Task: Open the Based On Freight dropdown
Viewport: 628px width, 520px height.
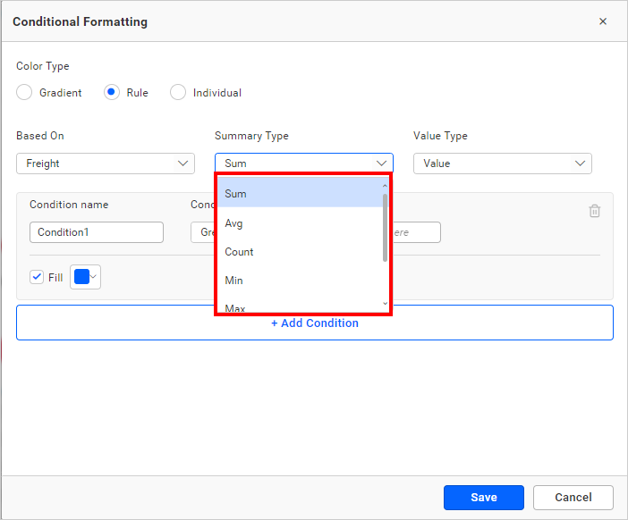Action: (x=106, y=164)
